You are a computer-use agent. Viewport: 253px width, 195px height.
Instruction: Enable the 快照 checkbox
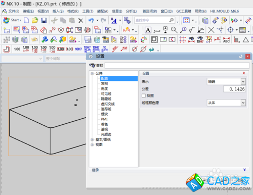[x=144, y=95]
